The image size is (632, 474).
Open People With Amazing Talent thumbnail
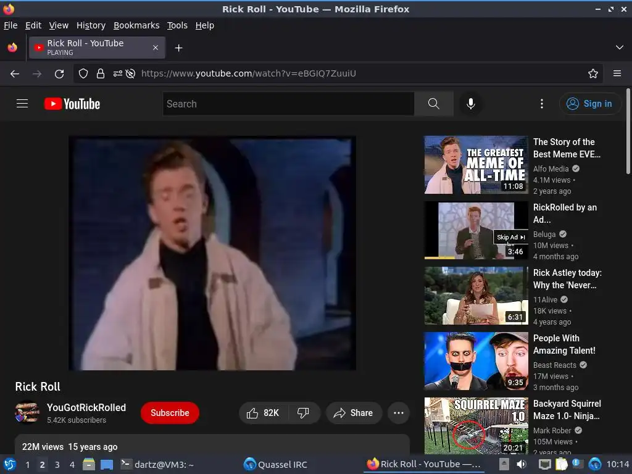tap(476, 361)
